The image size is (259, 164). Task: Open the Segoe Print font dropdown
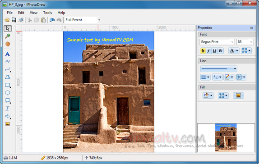(x=217, y=42)
